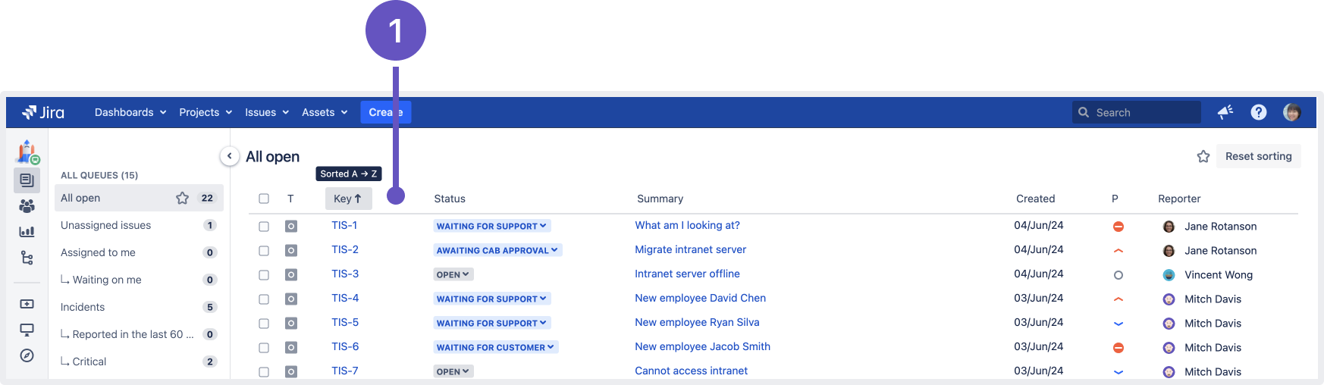Collapse the queues sidebar panel

[x=229, y=156]
